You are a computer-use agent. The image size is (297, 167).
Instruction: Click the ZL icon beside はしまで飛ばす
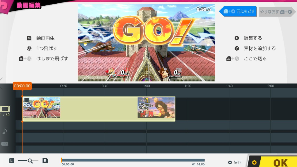[x=21, y=59]
